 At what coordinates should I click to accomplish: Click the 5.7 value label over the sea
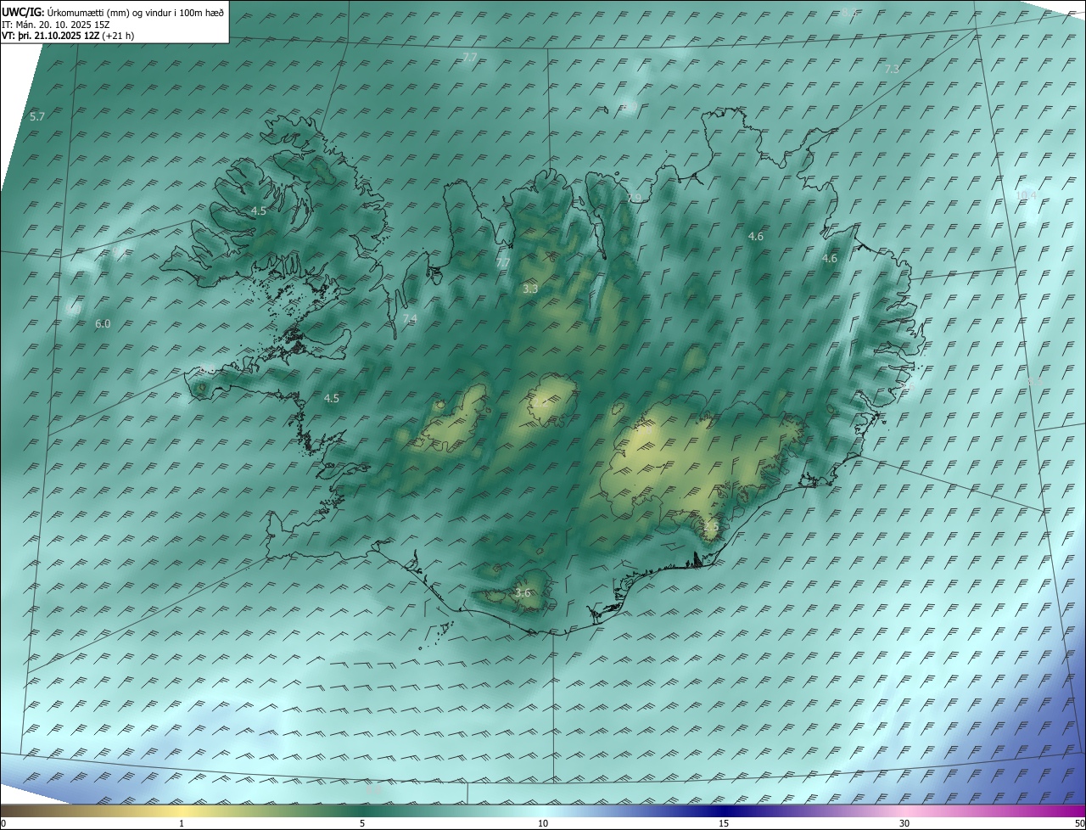(36, 116)
